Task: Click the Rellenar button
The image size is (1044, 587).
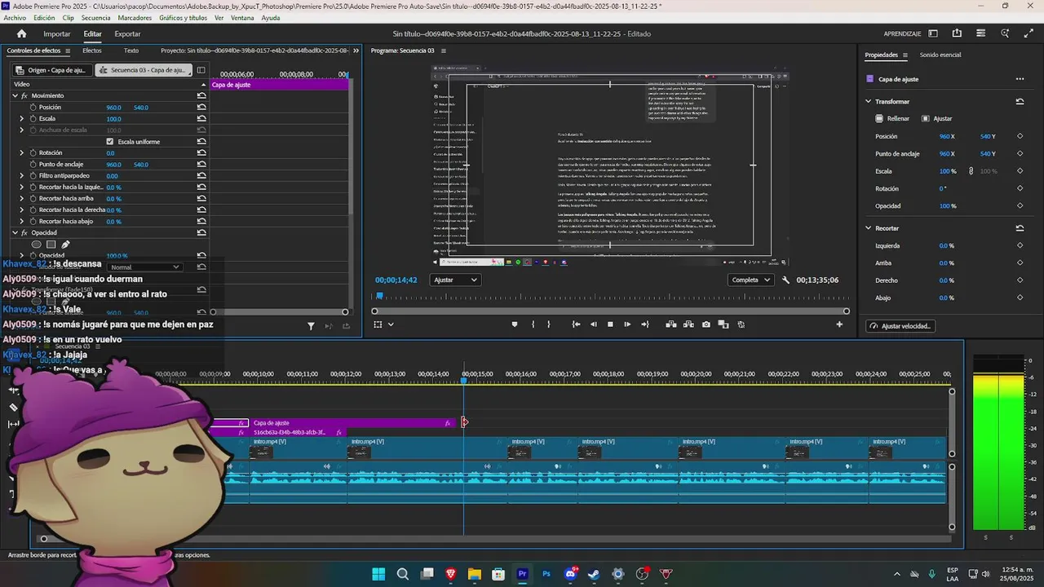Action: 892,118
